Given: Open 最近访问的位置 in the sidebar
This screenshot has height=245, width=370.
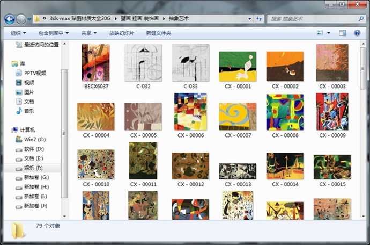Looking at the screenshot, I should pos(37,45).
